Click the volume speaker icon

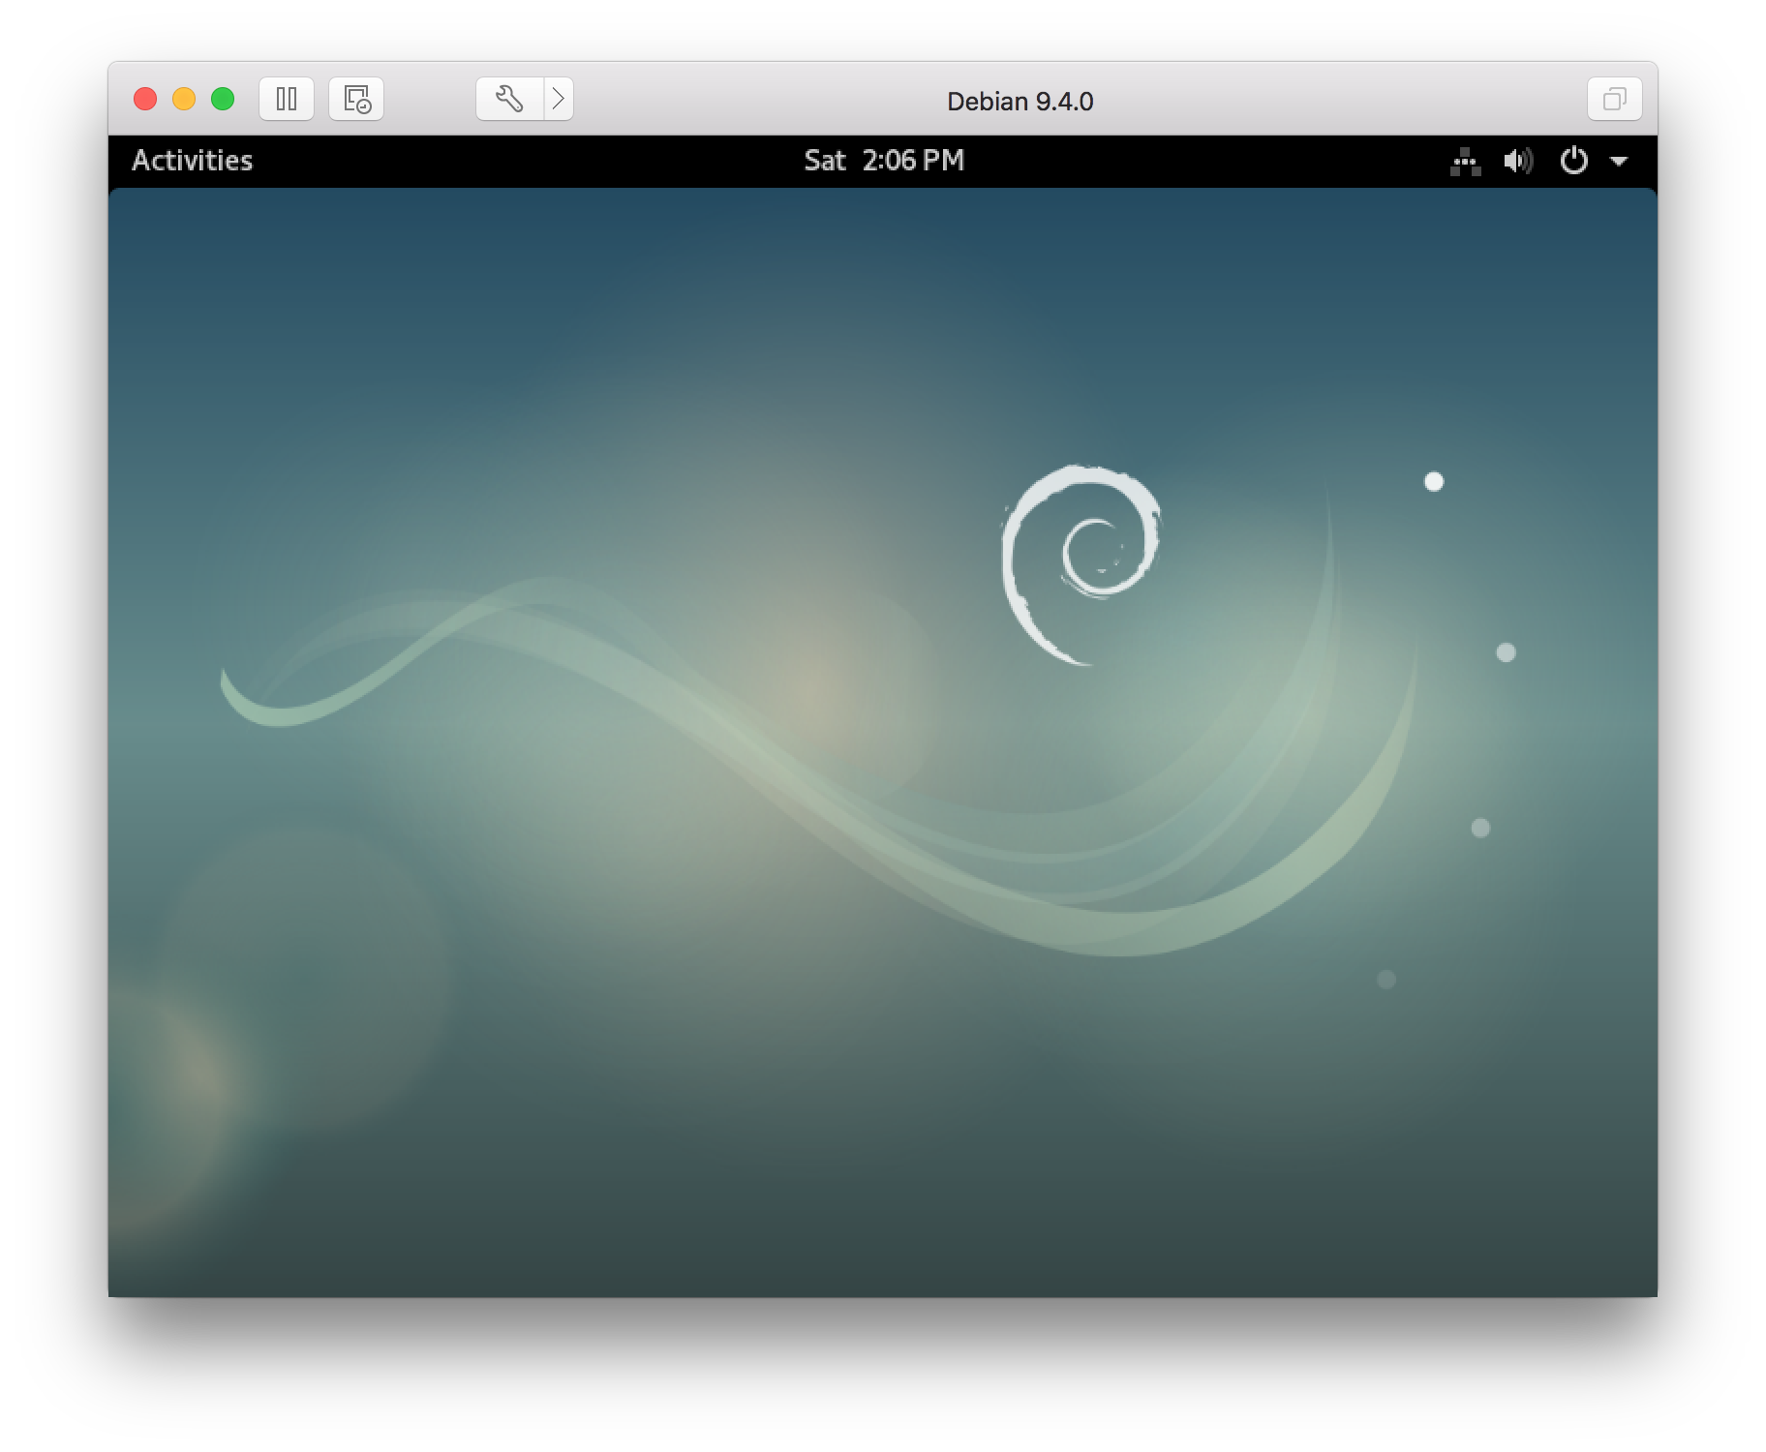coord(1517,161)
